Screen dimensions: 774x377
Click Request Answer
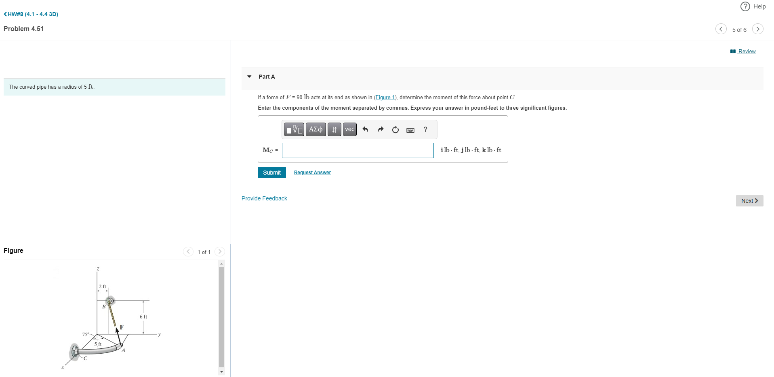[312, 172]
